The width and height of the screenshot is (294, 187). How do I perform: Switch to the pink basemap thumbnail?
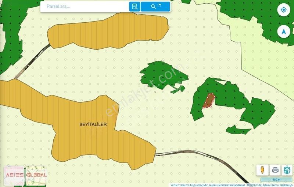(14, 176)
